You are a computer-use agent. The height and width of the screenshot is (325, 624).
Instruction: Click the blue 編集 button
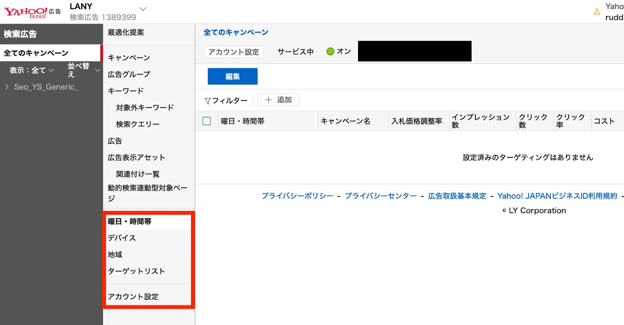click(x=232, y=76)
